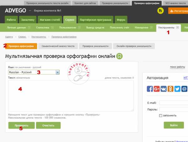Click the «поиск работы» link
The height and width of the screenshot is (142, 188).
[178, 67]
